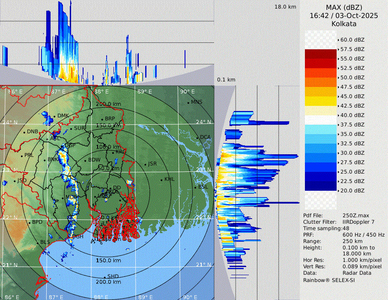
Task: Click the Rainbow SELEX-SI footer text
Action: (329, 280)
